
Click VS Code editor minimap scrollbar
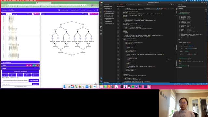[176, 45]
